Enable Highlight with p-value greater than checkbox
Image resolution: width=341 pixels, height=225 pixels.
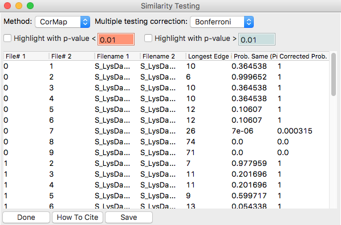[x=148, y=39]
